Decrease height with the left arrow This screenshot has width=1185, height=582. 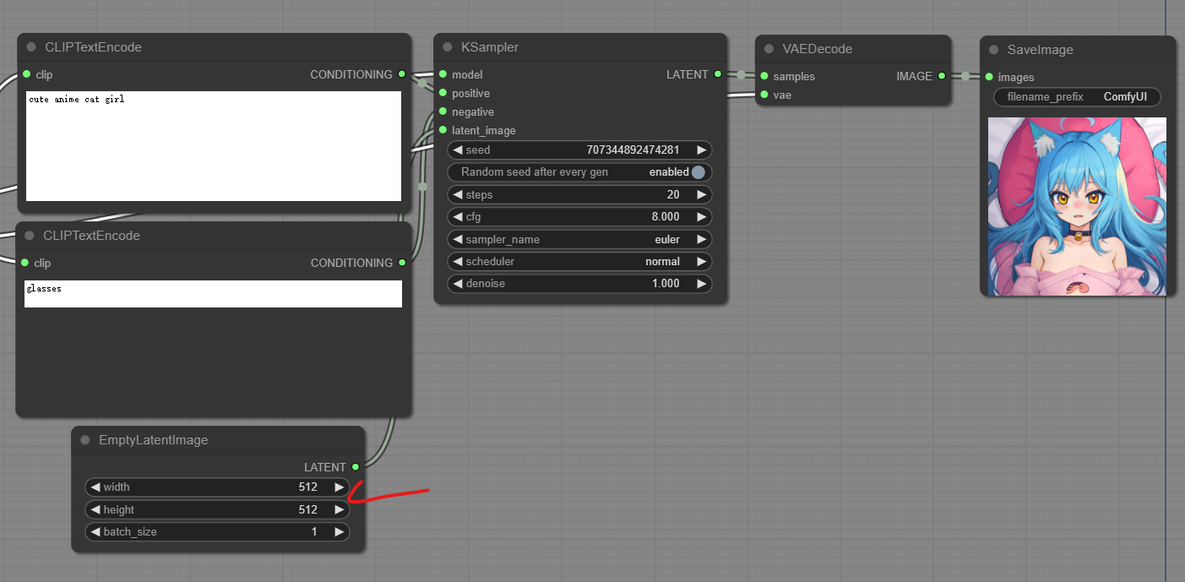[x=95, y=510]
